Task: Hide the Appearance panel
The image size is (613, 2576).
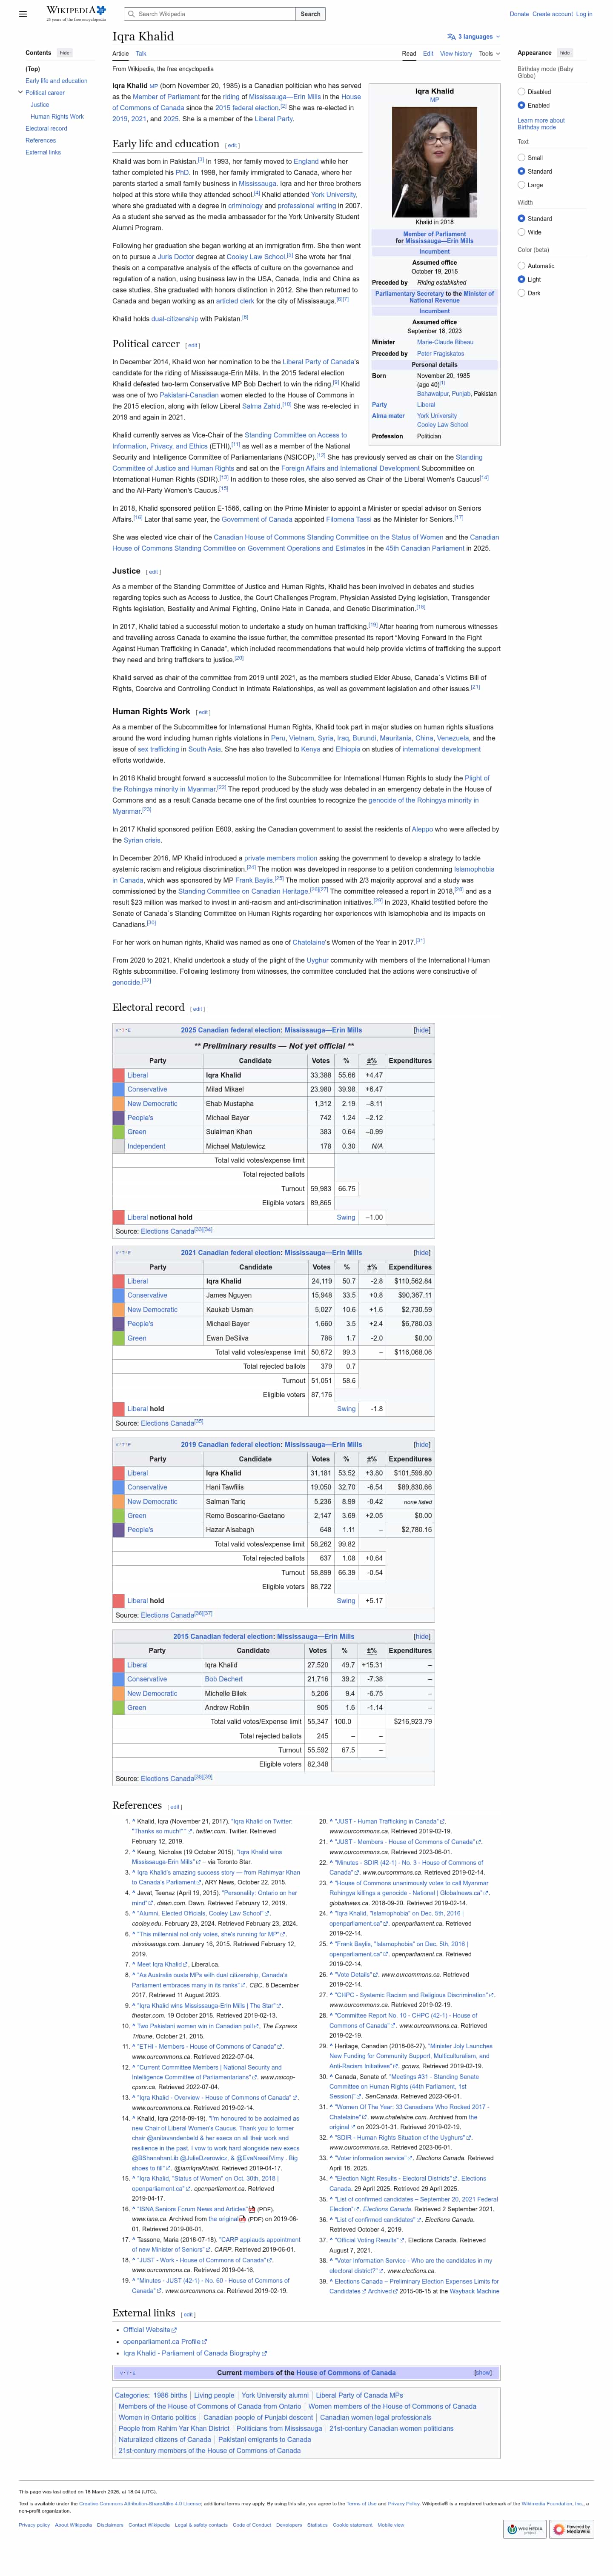Action: (x=564, y=52)
